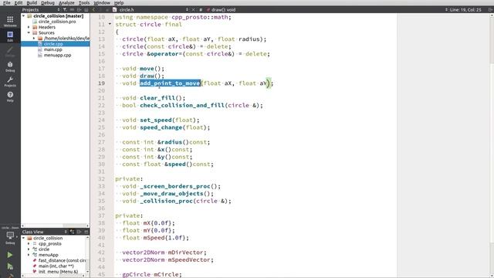Select main.cpp in Sources
Image resolution: width=494 pixels, height=278 pixels.
pyautogui.click(x=53, y=49)
